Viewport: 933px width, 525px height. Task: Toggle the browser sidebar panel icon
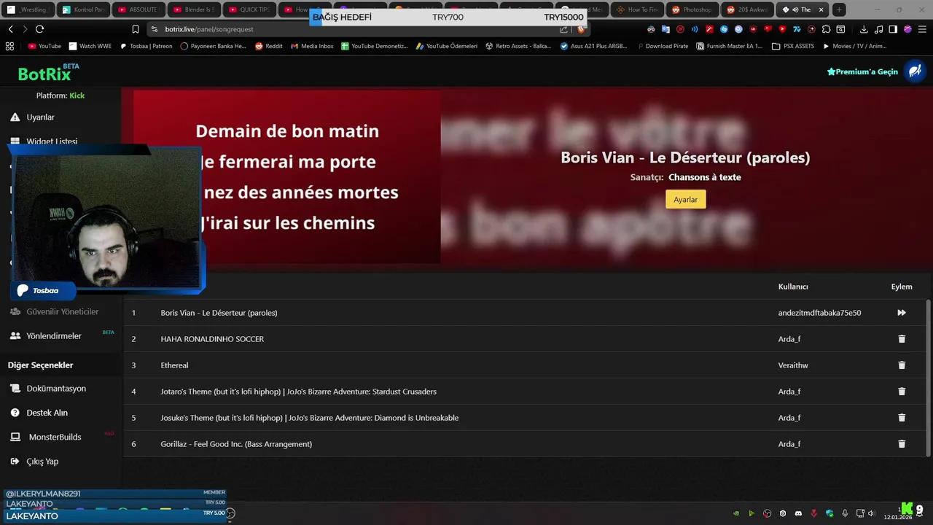coord(893,29)
